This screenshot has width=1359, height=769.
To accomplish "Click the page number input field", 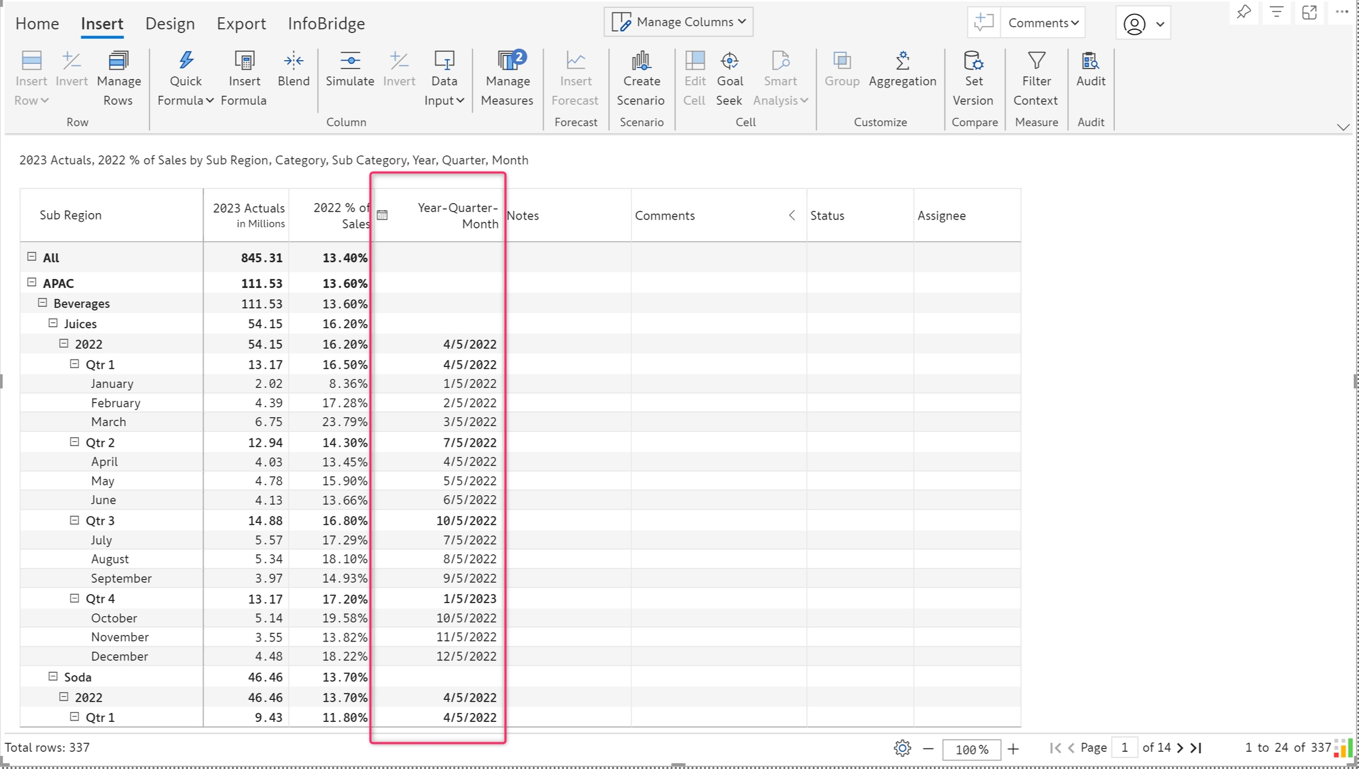I will [x=1124, y=748].
